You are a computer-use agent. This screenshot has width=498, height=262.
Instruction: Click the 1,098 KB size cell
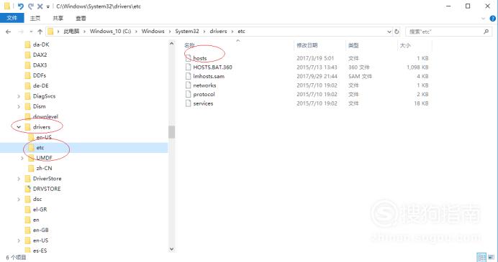pyautogui.click(x=417, y=67)
